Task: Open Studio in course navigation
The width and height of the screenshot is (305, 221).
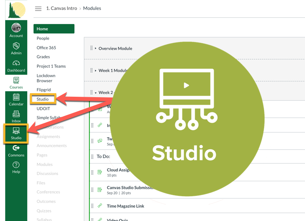Action: [x=43, y=99]
